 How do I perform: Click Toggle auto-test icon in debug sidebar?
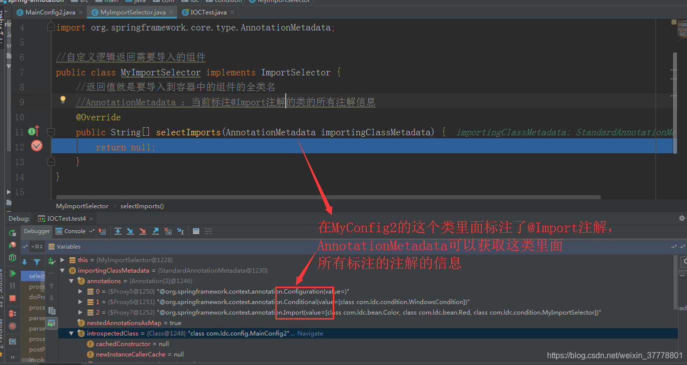coord(12,258)
